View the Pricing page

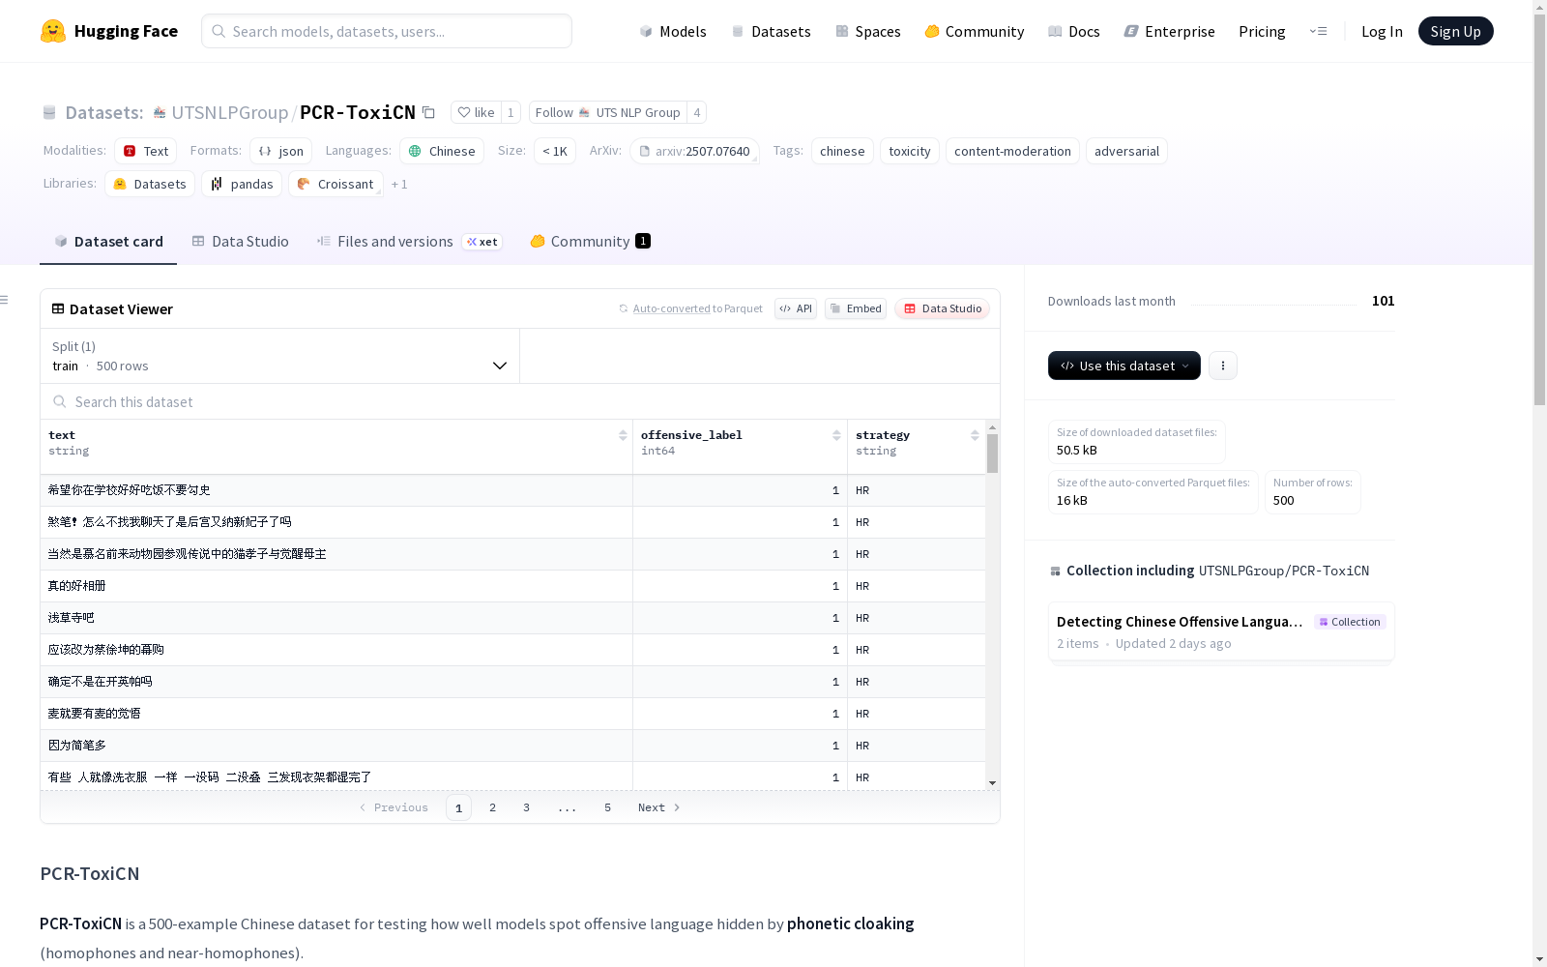pyautogui.click(x=1262, y=31)
